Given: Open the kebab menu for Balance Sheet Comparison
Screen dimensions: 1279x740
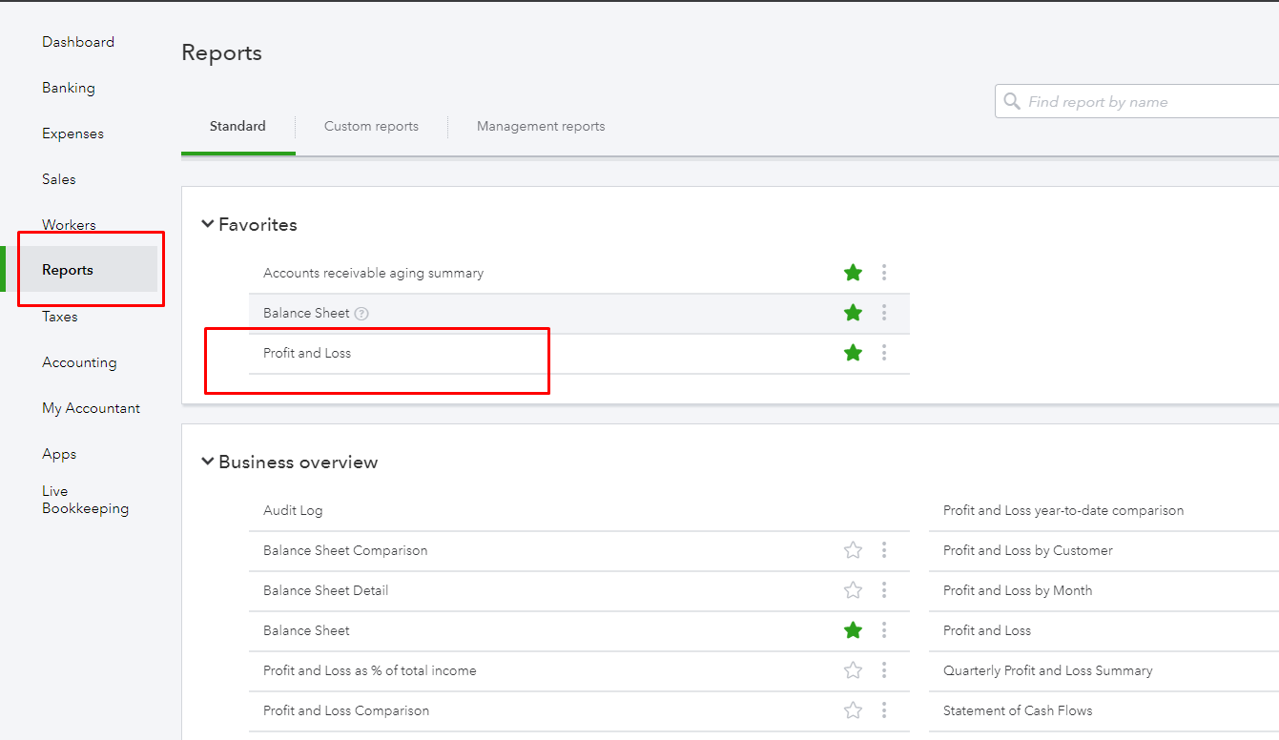Looking at the screenshot, I should pos(883,550).
